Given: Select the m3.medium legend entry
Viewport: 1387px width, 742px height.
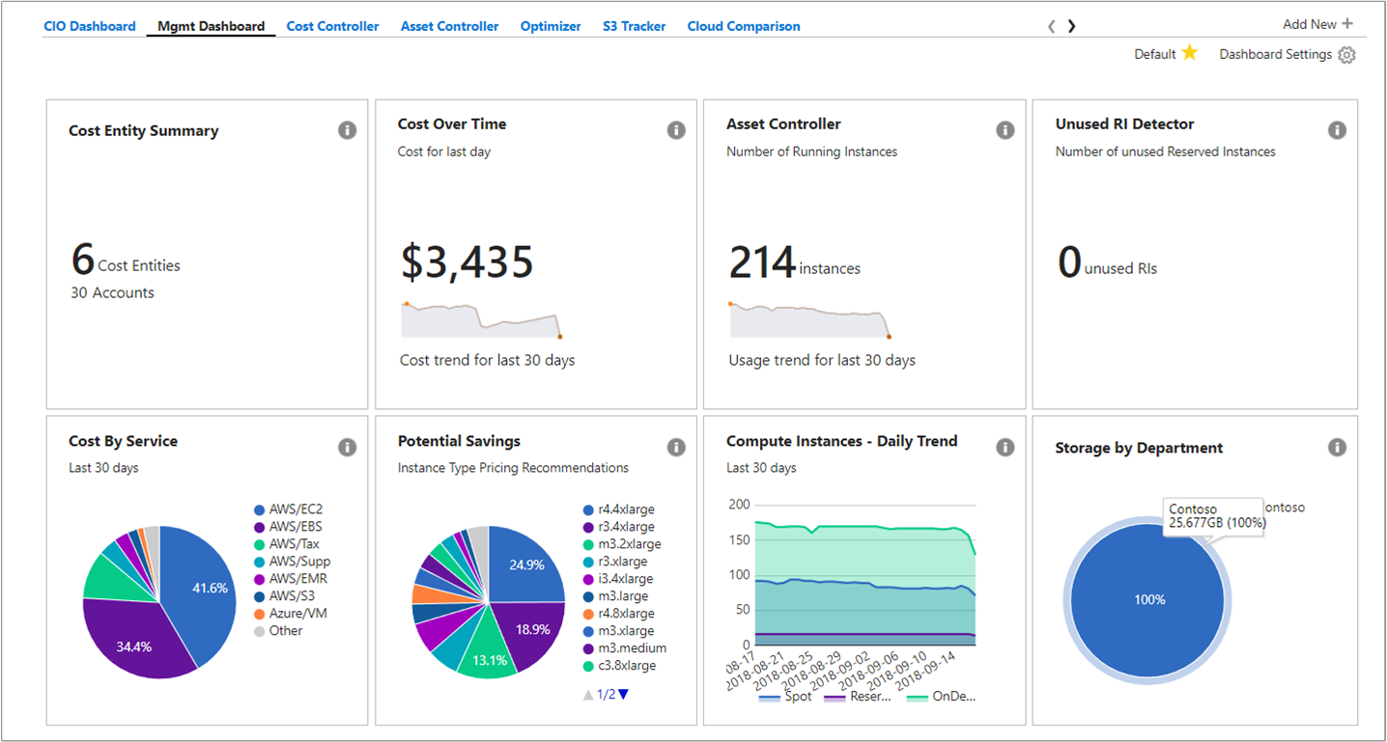Looking at the screenshot, I should pos(625,648).
